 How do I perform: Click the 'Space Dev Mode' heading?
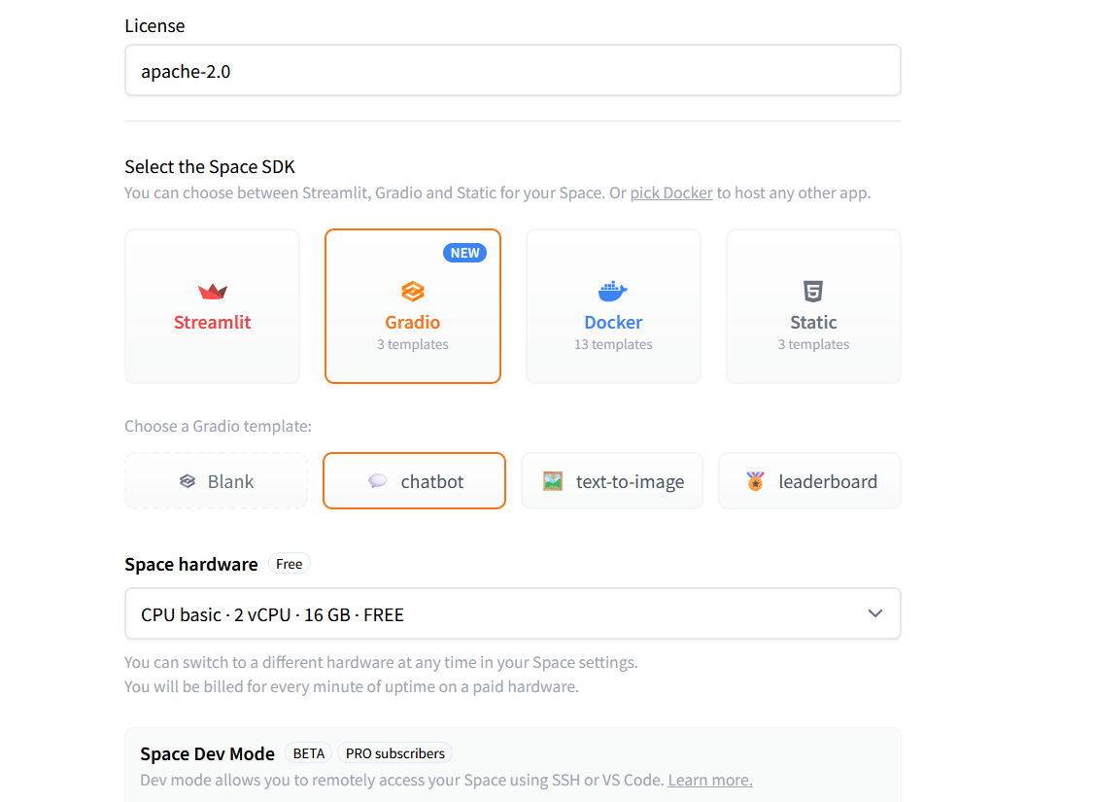click(x=207, y=753)
